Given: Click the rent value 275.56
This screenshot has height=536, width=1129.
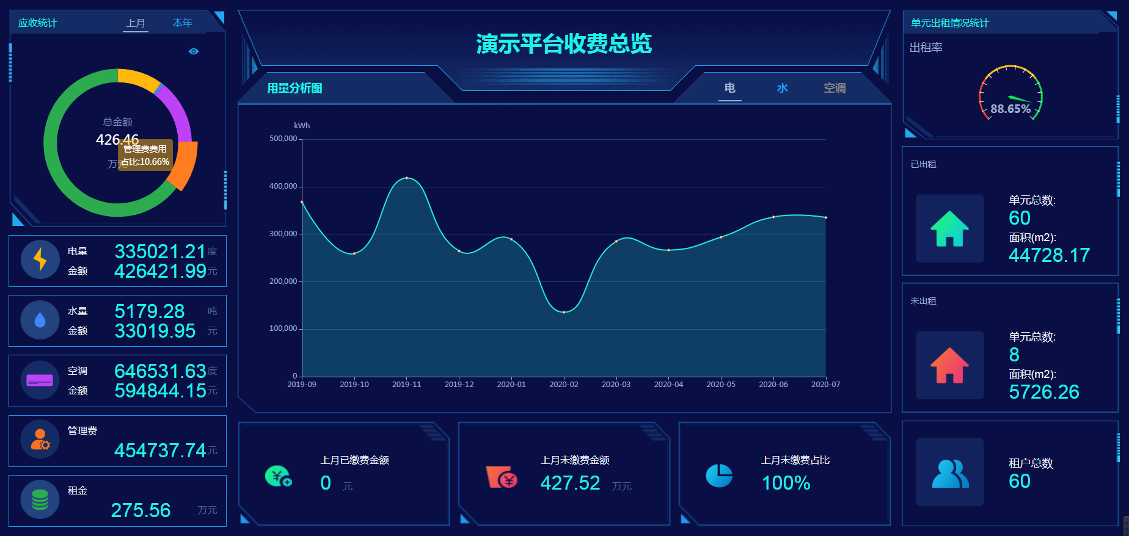Looking at the screenshot, I should click(141, 510).
